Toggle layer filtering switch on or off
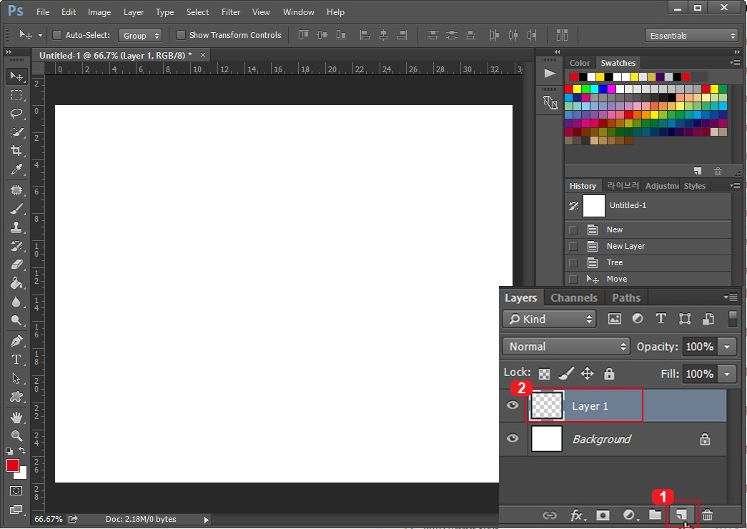Screen dimensions: 747x529 733,319
